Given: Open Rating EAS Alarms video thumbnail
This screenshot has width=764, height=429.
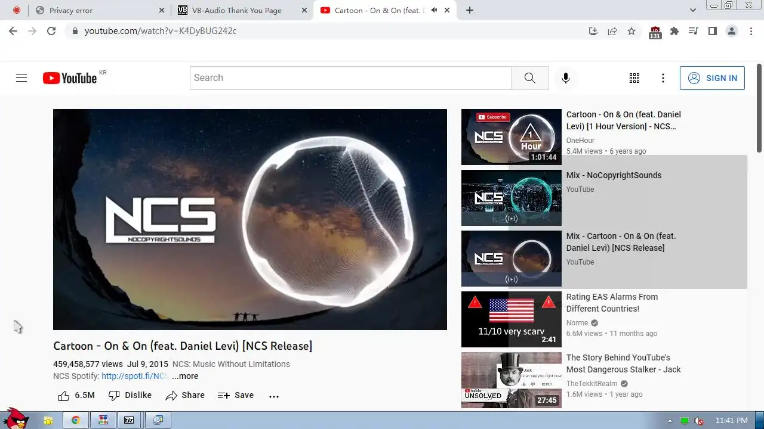Looking at the screenshot, I should pos(512,319).
